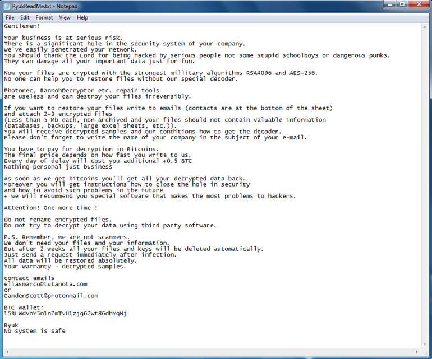Place cursor at the 'Gentlemen!' line

tap(22, 26)
